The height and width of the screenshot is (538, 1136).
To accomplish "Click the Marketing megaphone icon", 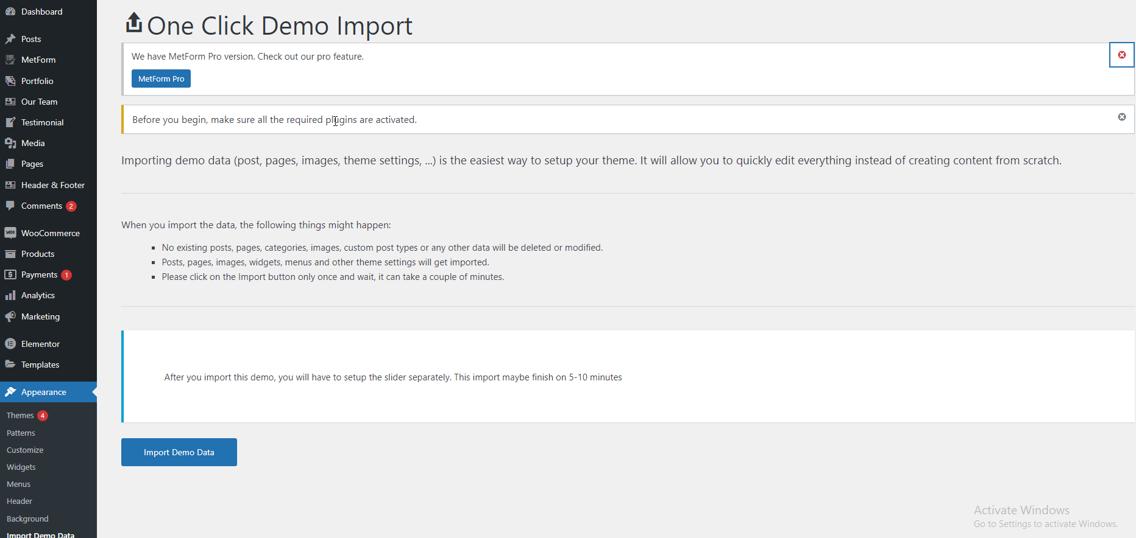I will click(x=10, y=316).
